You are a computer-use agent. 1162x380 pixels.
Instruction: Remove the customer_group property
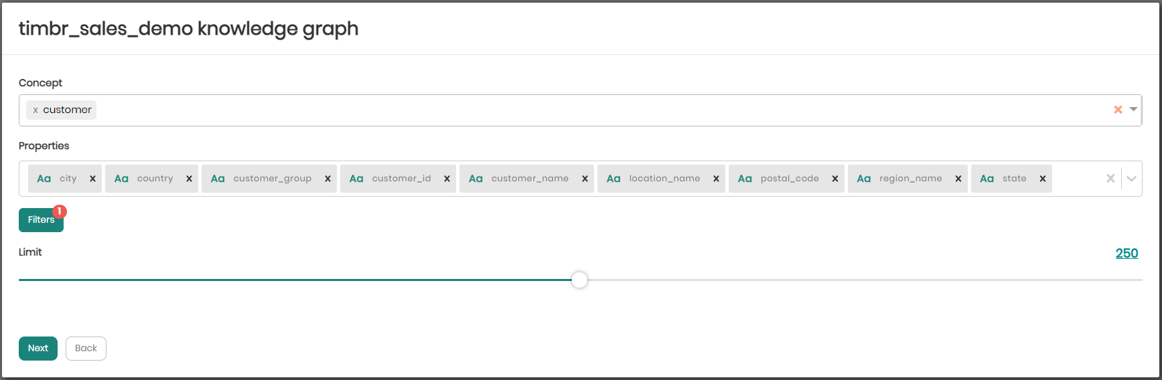[x=328, y=179]
